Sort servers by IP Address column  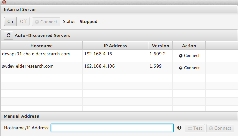point(115,46)
